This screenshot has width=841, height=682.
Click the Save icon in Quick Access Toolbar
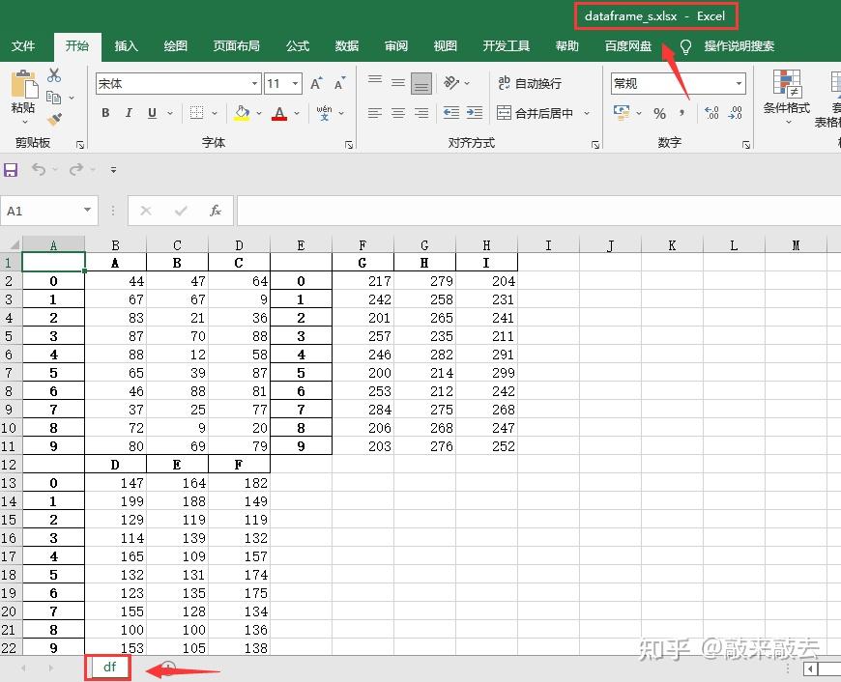[11, 169]
